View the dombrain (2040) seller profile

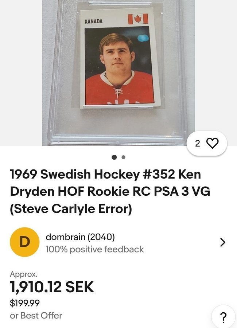[x=80, y=237]
